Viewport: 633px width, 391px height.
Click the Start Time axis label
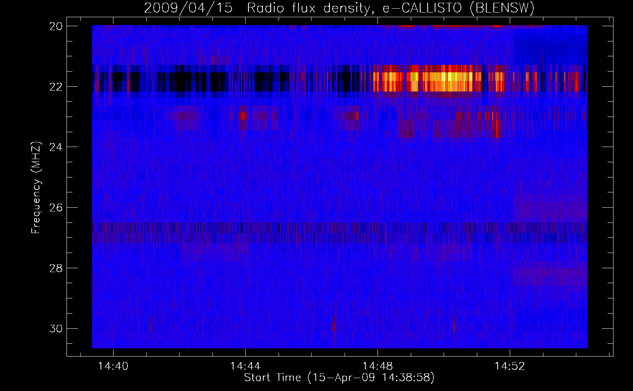coord(339,378)
